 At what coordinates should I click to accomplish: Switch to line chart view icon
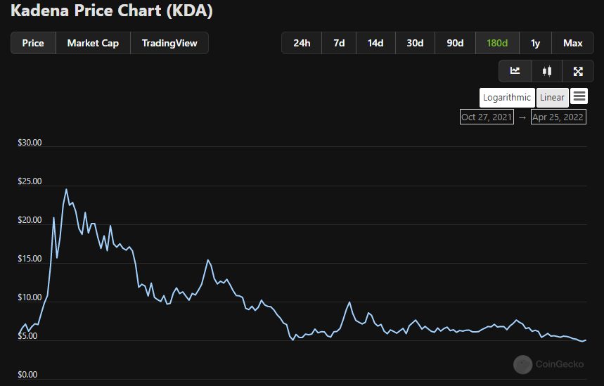[515, 71]
